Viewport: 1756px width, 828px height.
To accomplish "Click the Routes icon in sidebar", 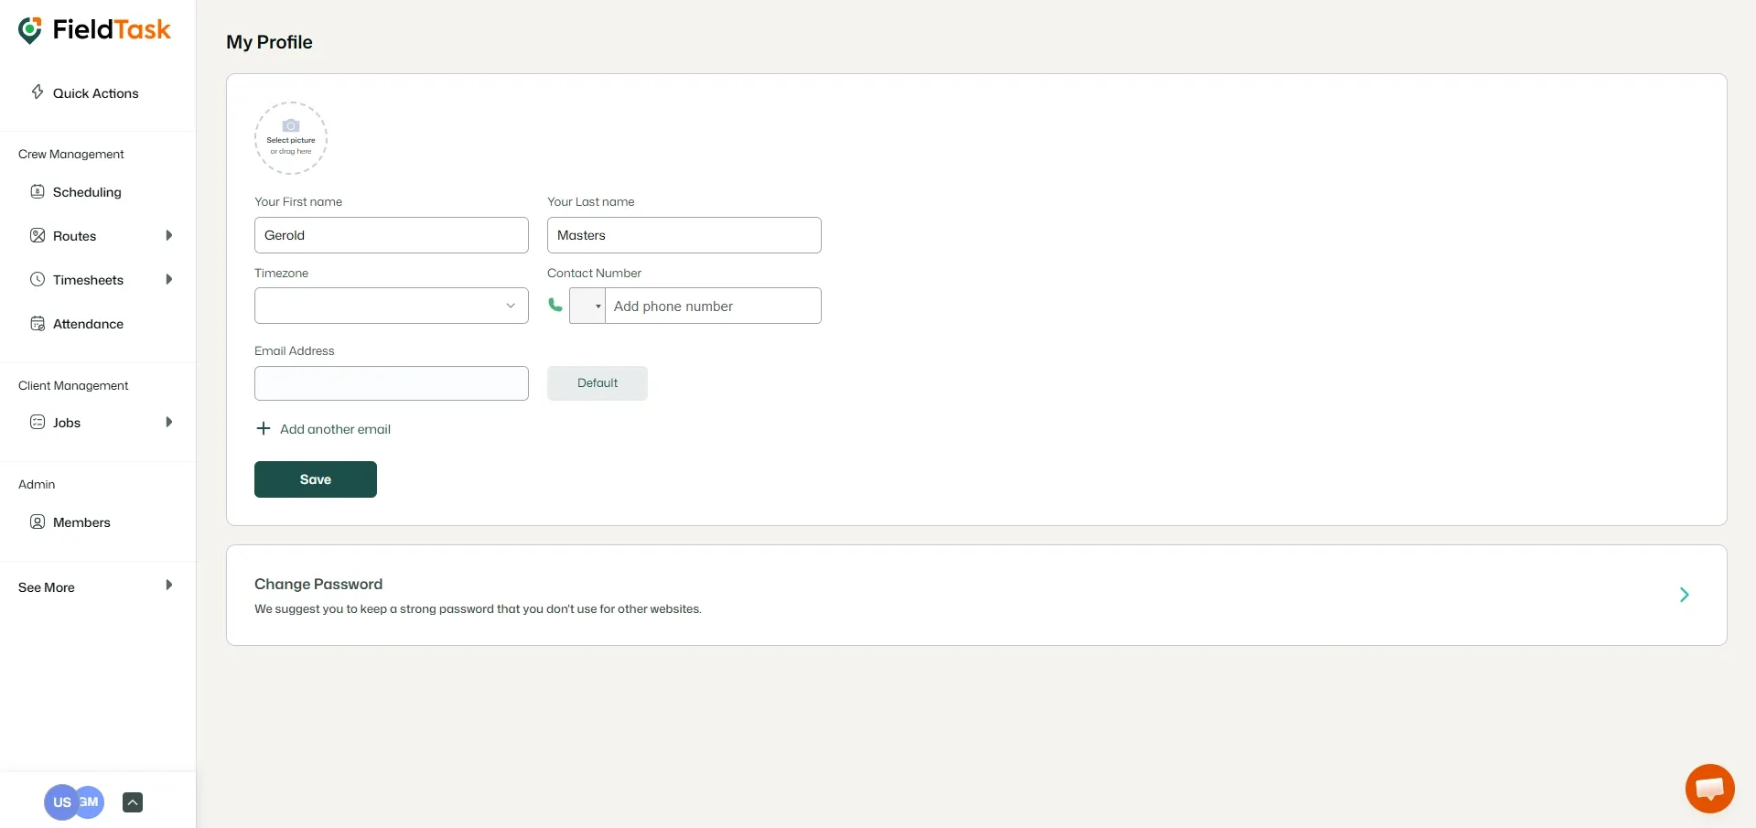I will [x=38, y=235].
